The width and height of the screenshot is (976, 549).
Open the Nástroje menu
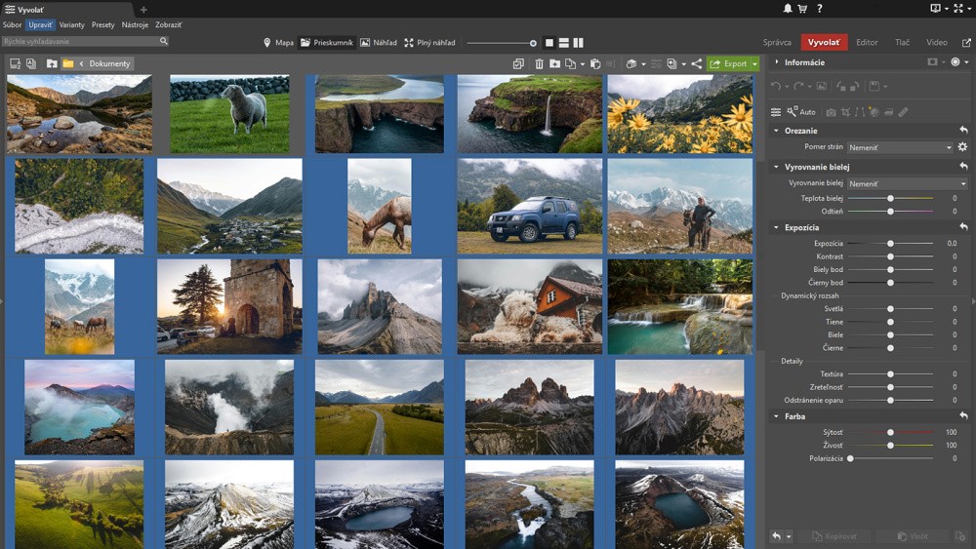point(135,24)
